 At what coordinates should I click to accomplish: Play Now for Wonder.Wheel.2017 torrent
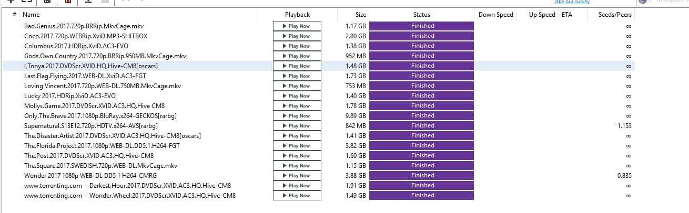(297, 195)
